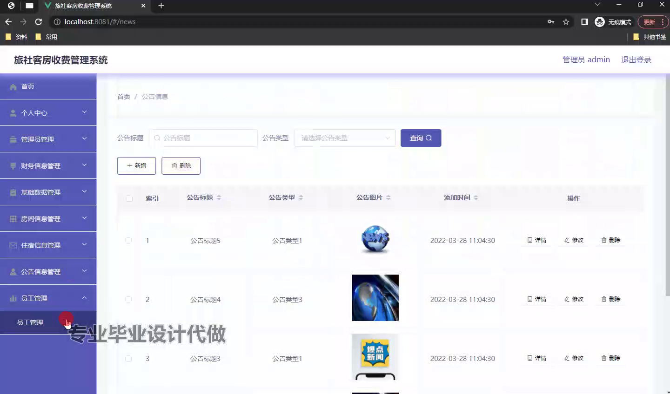Select the 公告信息管理 sidebar menu item
This screenshot has height=394, width=670.
click(40, 271)
